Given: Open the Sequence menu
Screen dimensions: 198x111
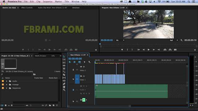Looking at the screenshot, I should coord(47,2).
